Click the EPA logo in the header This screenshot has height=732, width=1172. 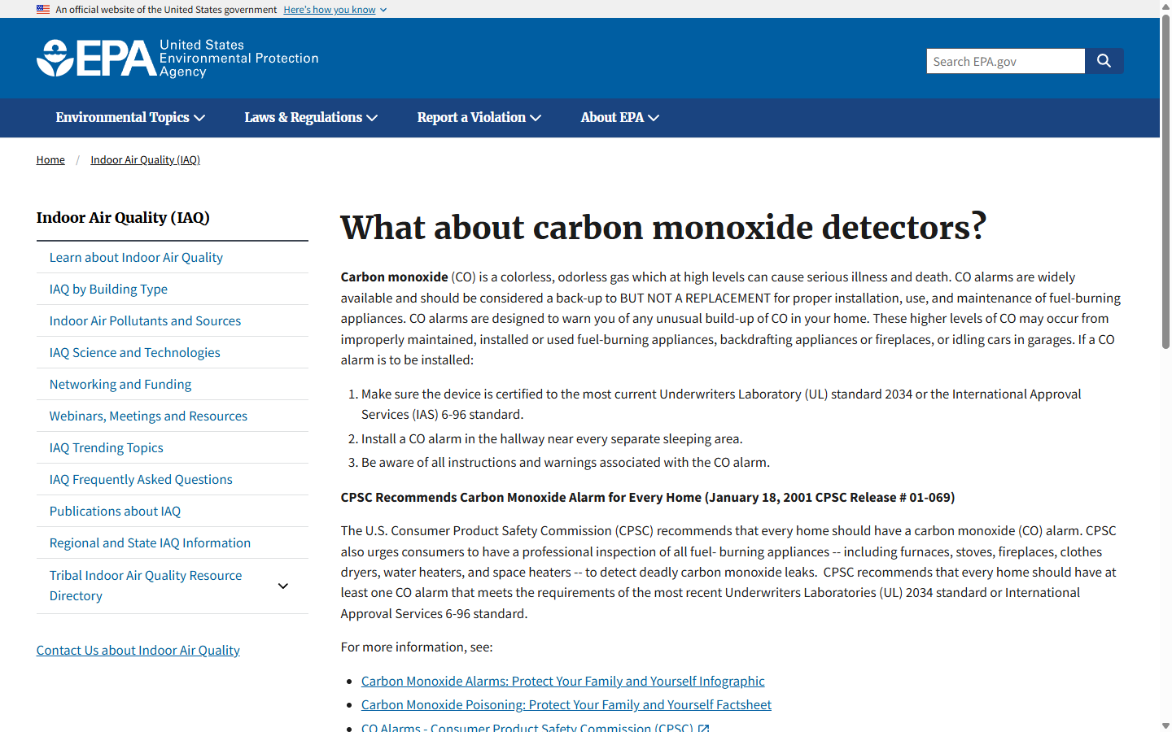click(x=177, y=59)
